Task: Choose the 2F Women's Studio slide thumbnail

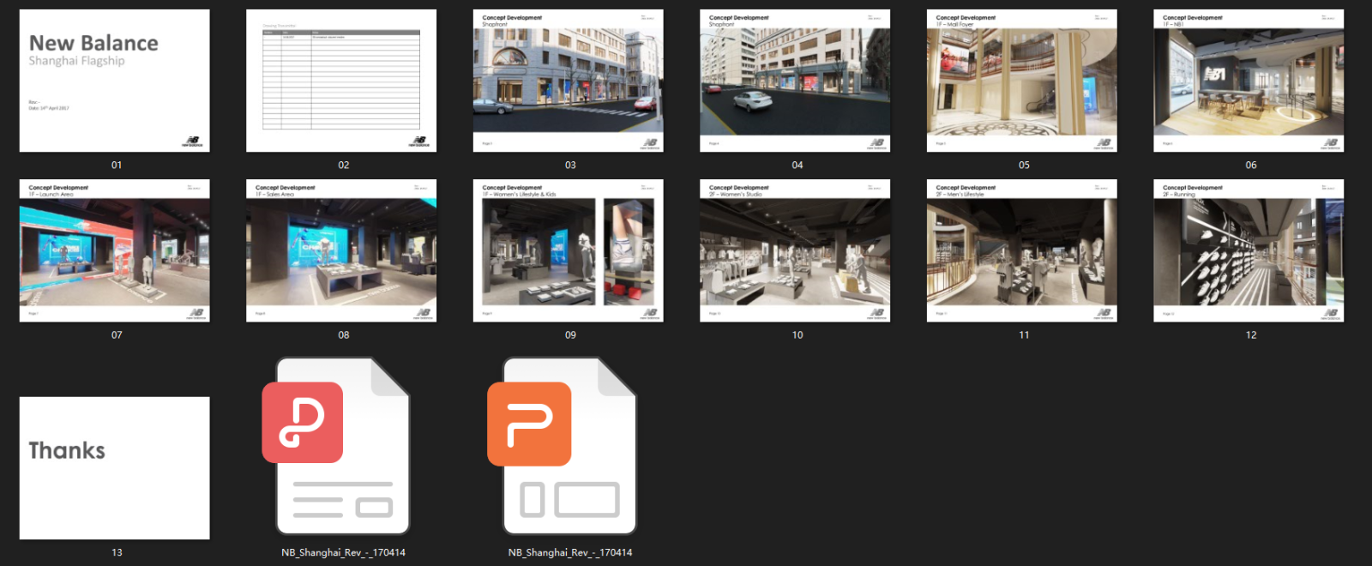Action: [x=795, y=250]
